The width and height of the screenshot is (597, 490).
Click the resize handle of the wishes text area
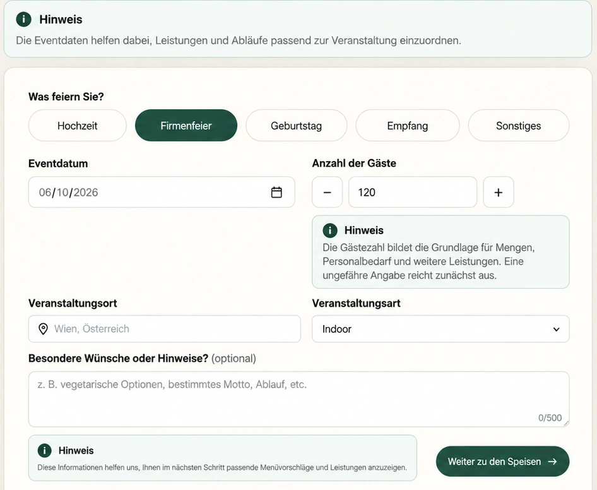(x=566, y=423)
